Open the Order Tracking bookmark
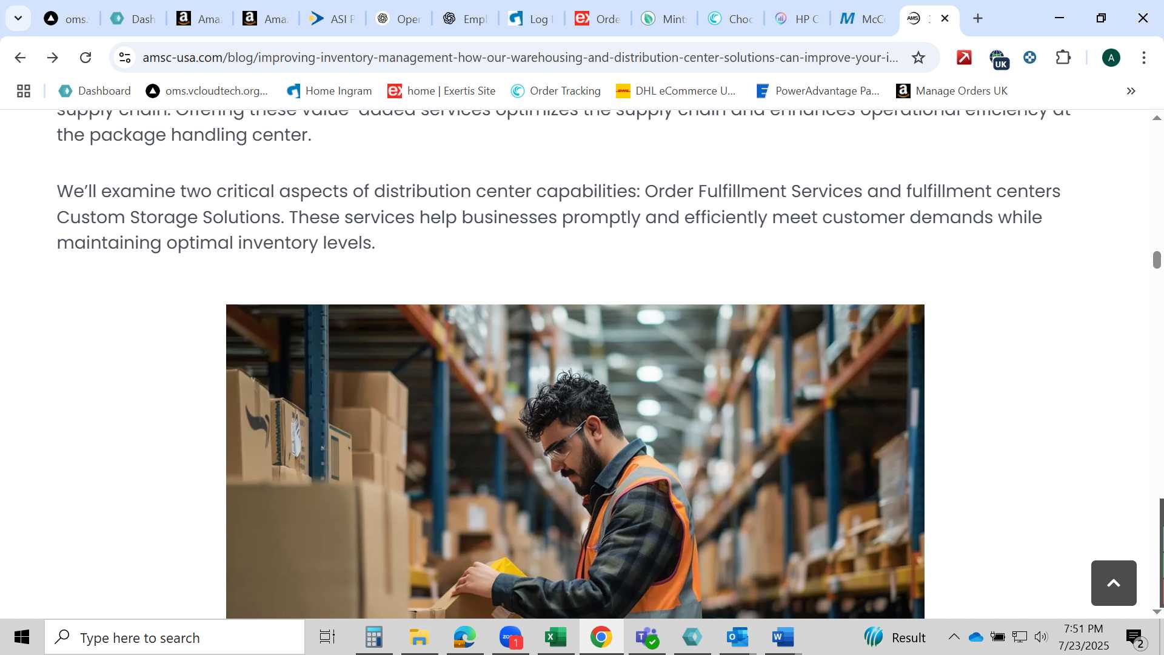Viewport: 1164px width, 655px height. point(555,91)
